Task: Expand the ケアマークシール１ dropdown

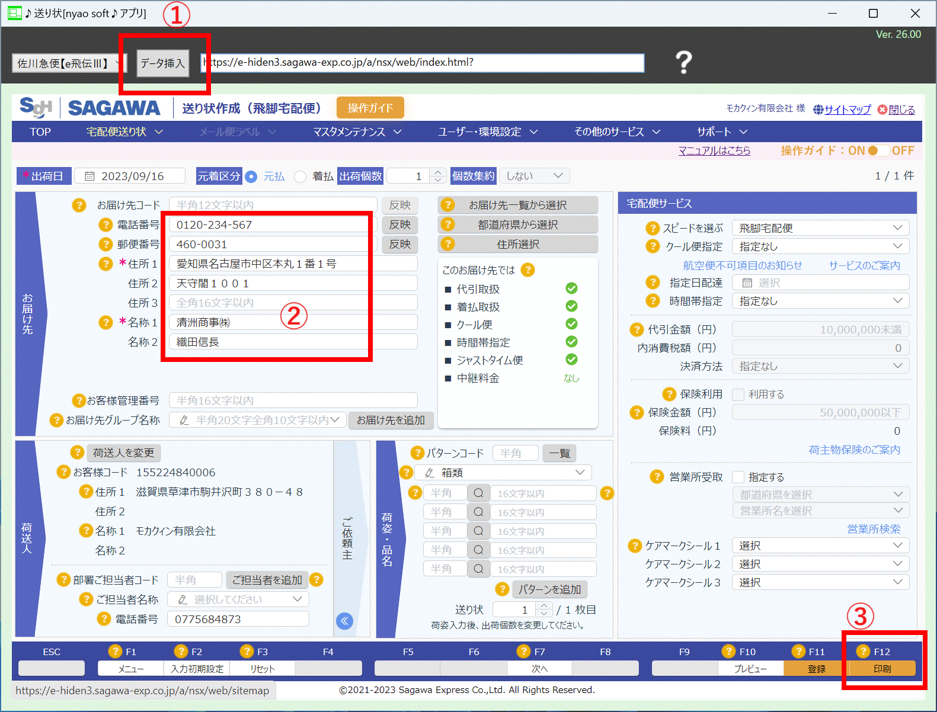Action: [x=820, y=546]
